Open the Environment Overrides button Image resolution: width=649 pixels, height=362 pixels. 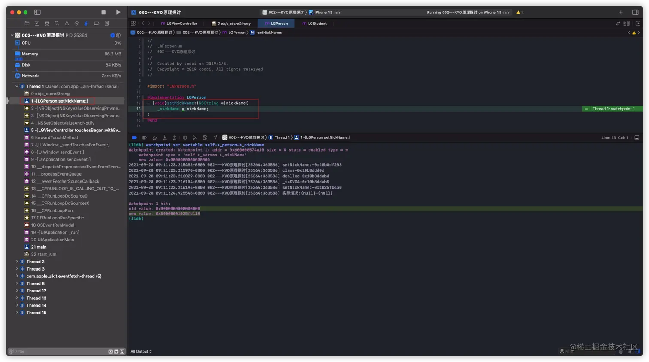[205, 138]
